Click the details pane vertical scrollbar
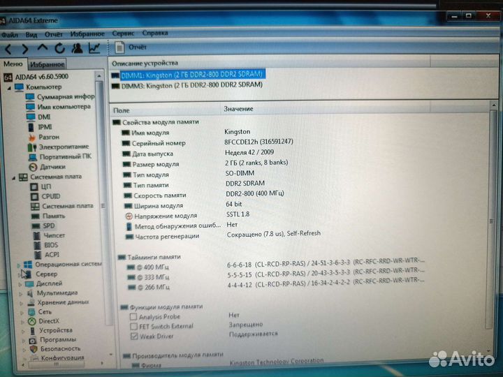The width and height of the screenshot is (503, 377). (493, 221)
